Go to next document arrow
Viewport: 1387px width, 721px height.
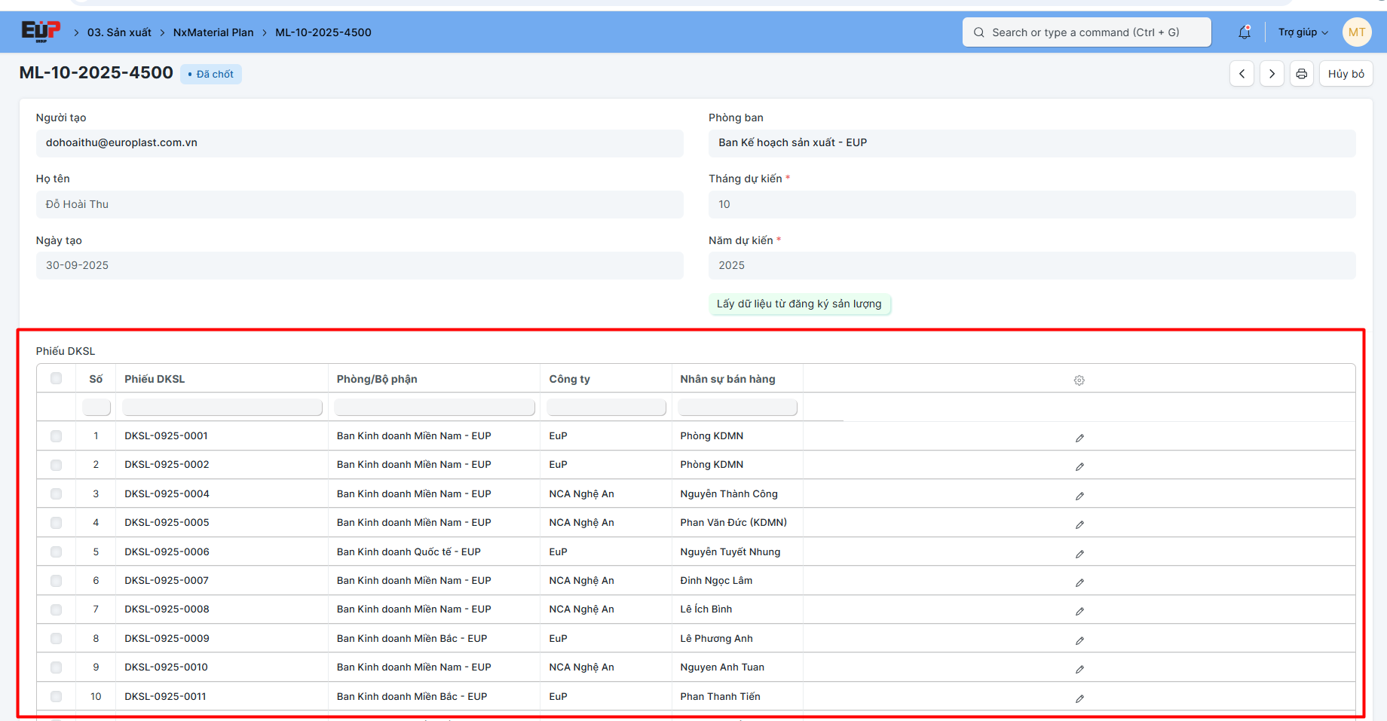coord(1272,74)
